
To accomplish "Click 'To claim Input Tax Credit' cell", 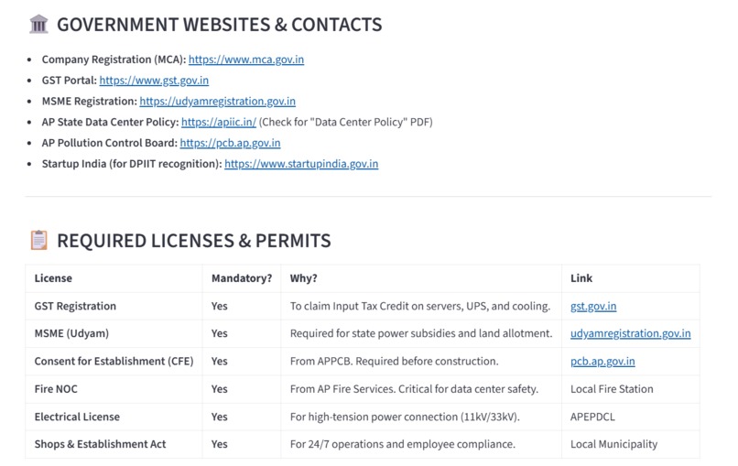I will click(x=420, y=307).
